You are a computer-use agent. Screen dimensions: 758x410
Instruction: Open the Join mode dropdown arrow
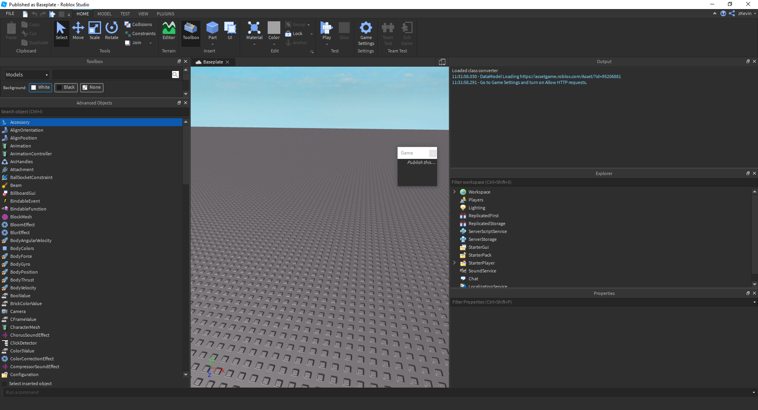point(151,43)
